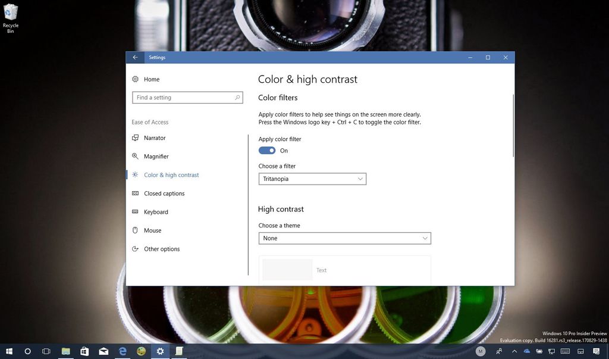Open Other options via its icon
The width and height of the screenshot is (609, 359).
coord(137,249)
